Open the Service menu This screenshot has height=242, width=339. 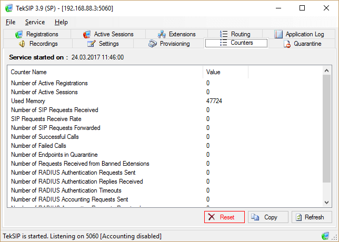click(35, 22)
